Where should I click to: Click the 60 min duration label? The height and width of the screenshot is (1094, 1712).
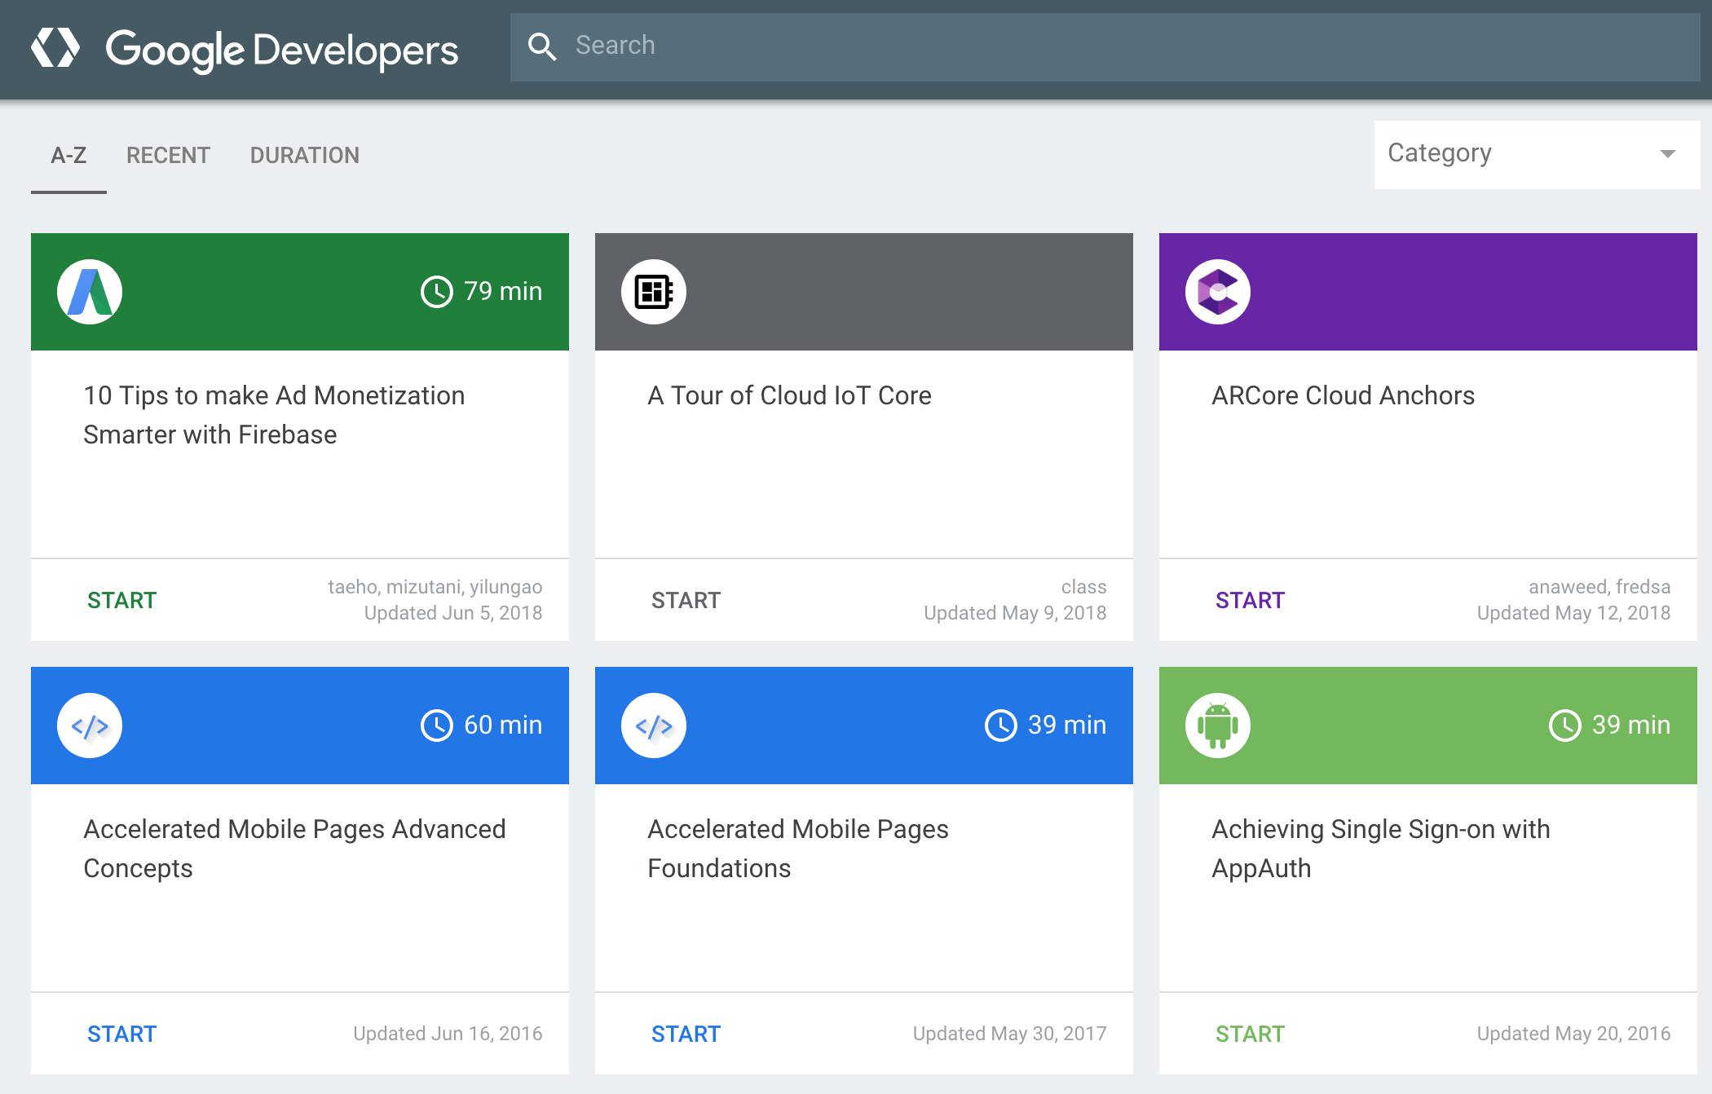(503, 726)
